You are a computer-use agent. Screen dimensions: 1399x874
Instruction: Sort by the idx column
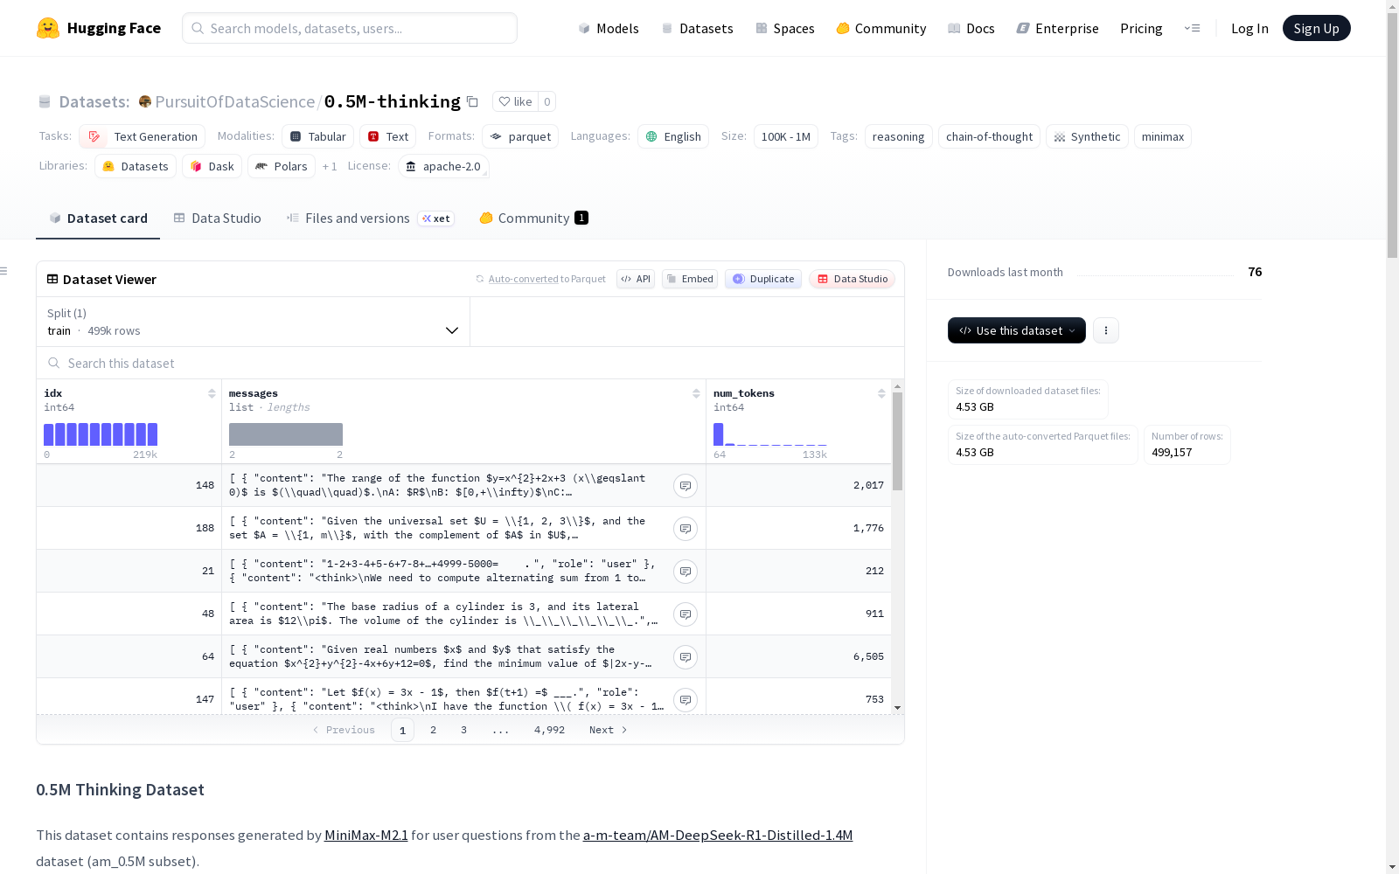tap(212, 393)
